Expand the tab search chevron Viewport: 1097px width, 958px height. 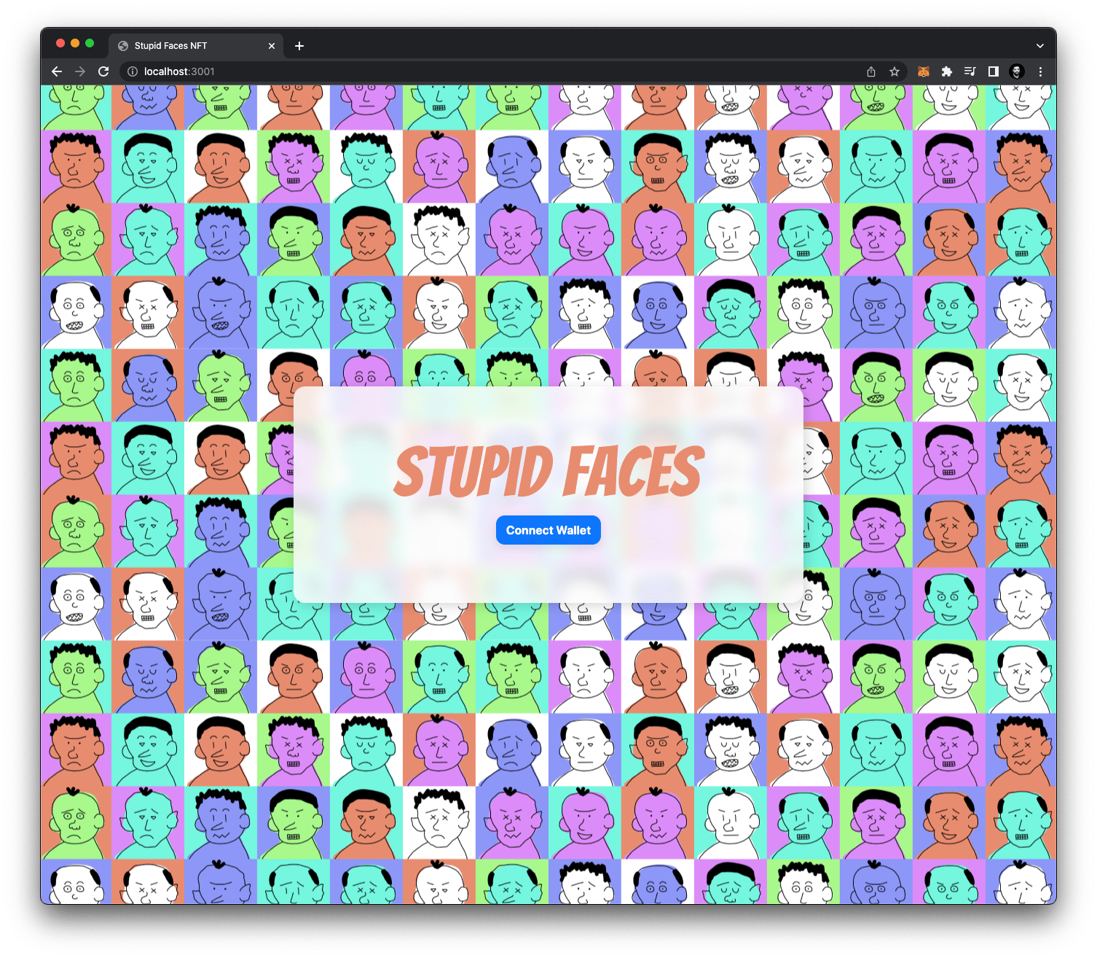pyautogui.click(x=1040, y=46)
